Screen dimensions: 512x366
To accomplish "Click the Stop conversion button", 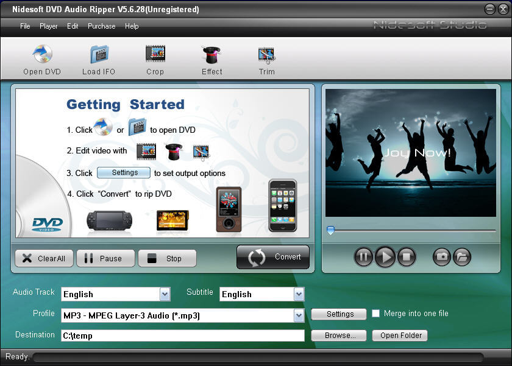I will tap(167, 259).
